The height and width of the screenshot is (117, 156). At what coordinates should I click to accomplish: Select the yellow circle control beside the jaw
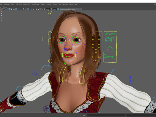coord(50,61)
